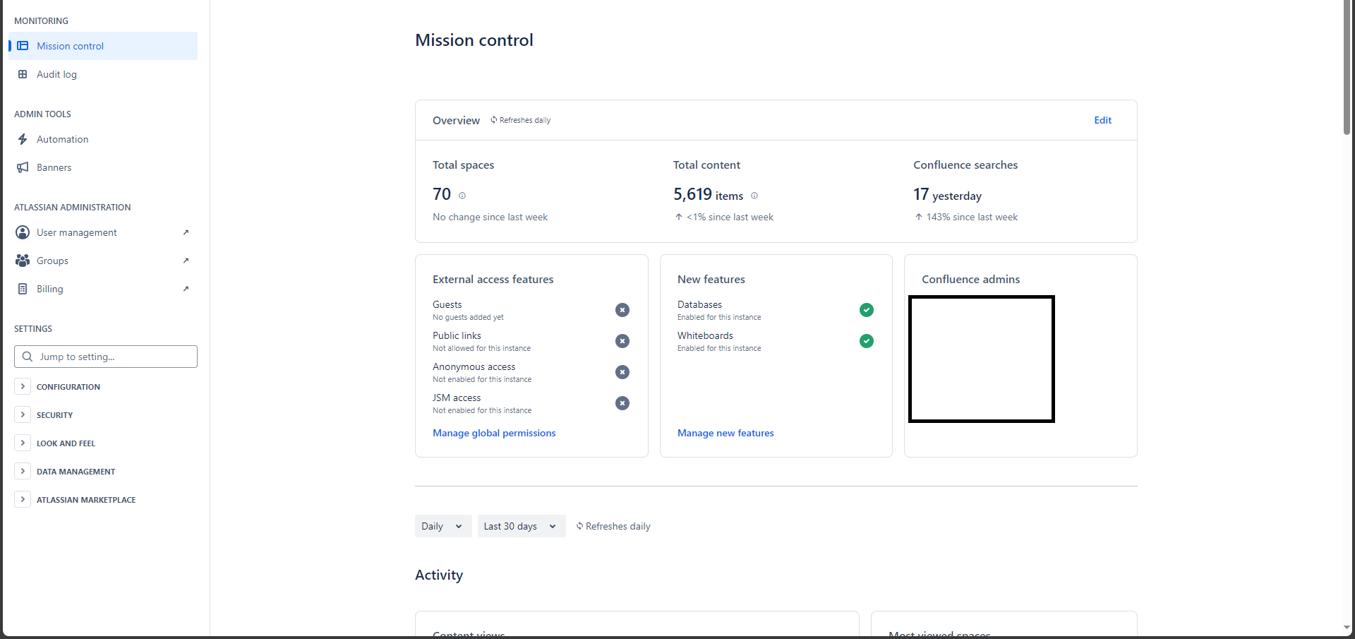Click 'No change since last week' text
The image size is (1355, 639).
click(x=490, y=217)
